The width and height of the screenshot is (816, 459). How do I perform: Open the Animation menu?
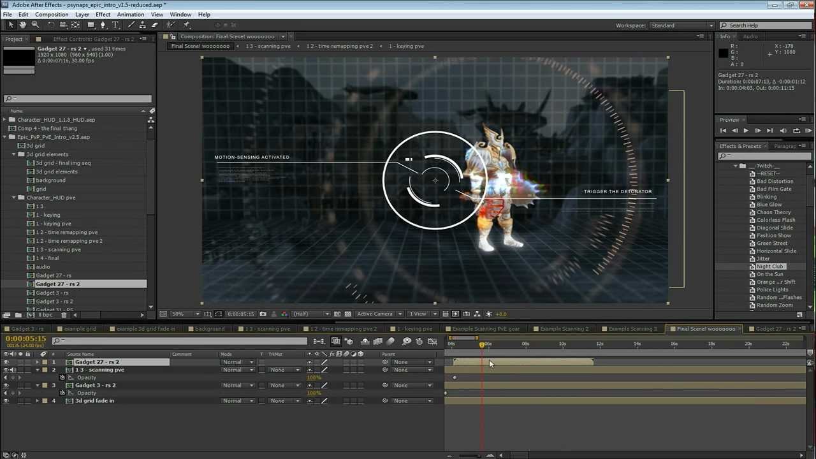click(130, 14)
